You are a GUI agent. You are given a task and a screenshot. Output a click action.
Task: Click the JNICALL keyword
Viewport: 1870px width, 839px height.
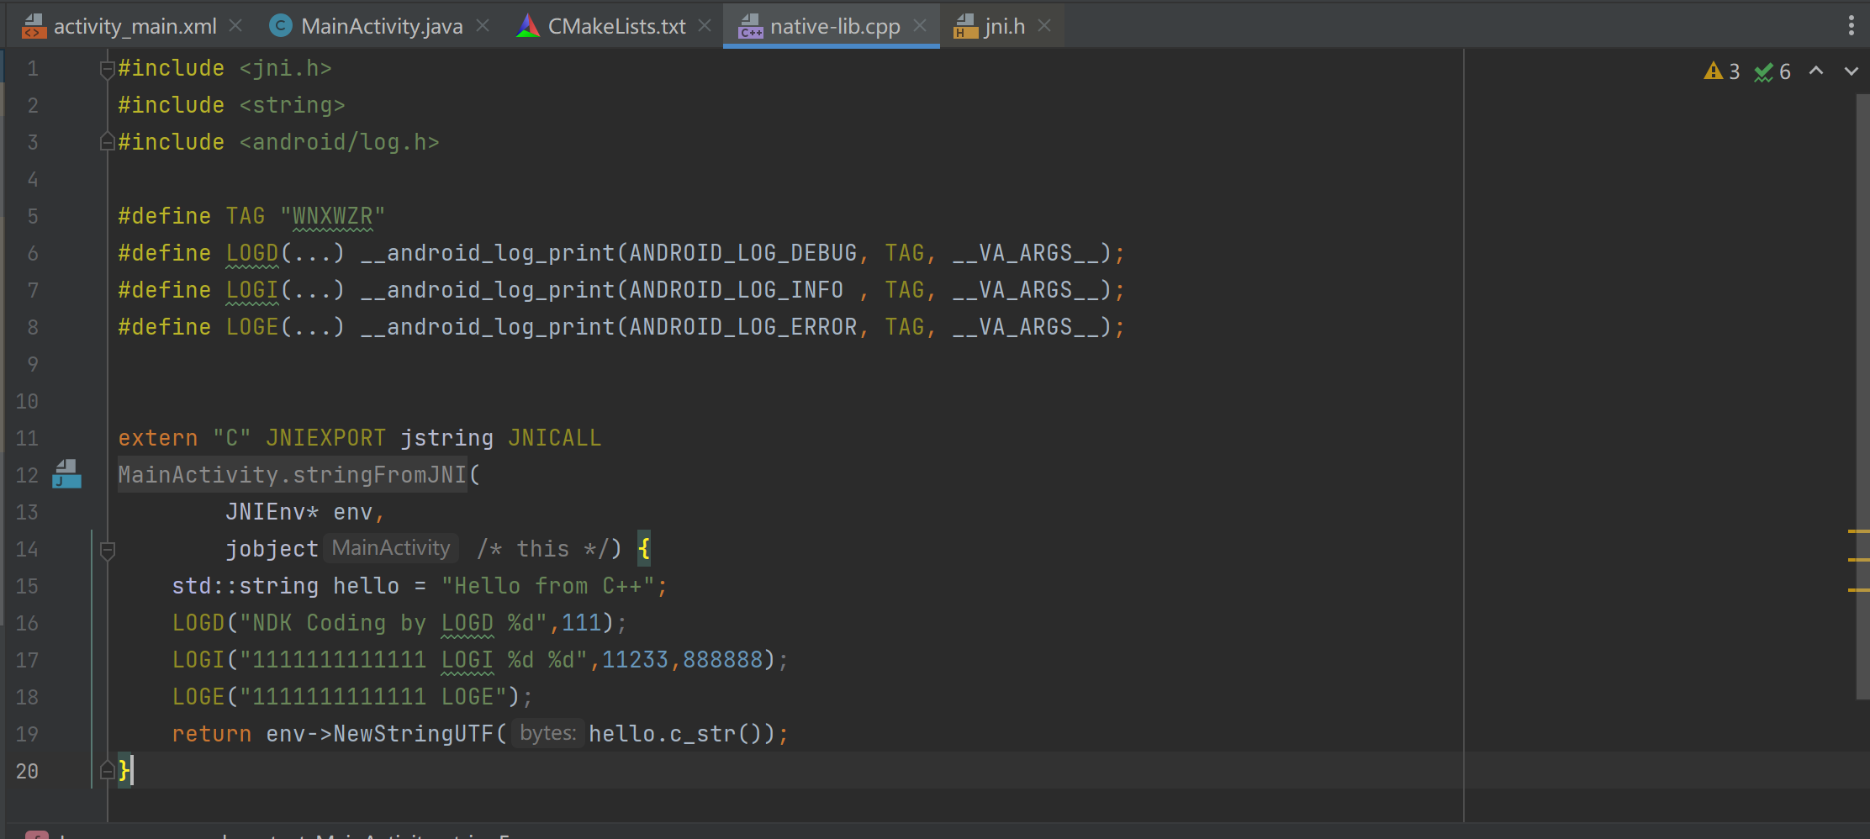click(x=555, y=438)
